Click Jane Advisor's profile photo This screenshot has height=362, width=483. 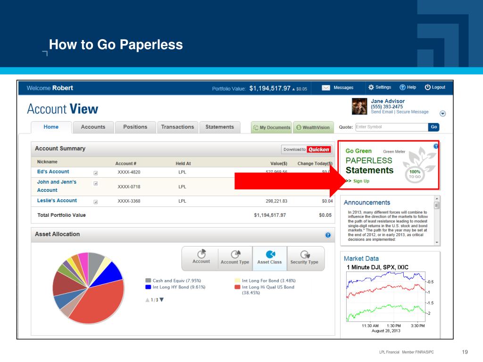(x=359, y=106)
